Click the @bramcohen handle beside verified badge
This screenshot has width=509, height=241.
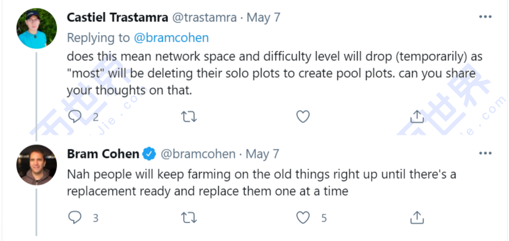pos(198,154)
